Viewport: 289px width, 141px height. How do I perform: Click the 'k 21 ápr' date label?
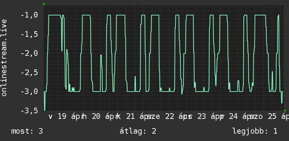click(134, 117)
